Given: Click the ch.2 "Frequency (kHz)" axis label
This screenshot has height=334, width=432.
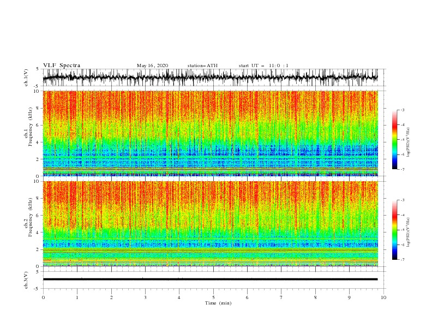Looking at the screenshot, I should 31,217.
